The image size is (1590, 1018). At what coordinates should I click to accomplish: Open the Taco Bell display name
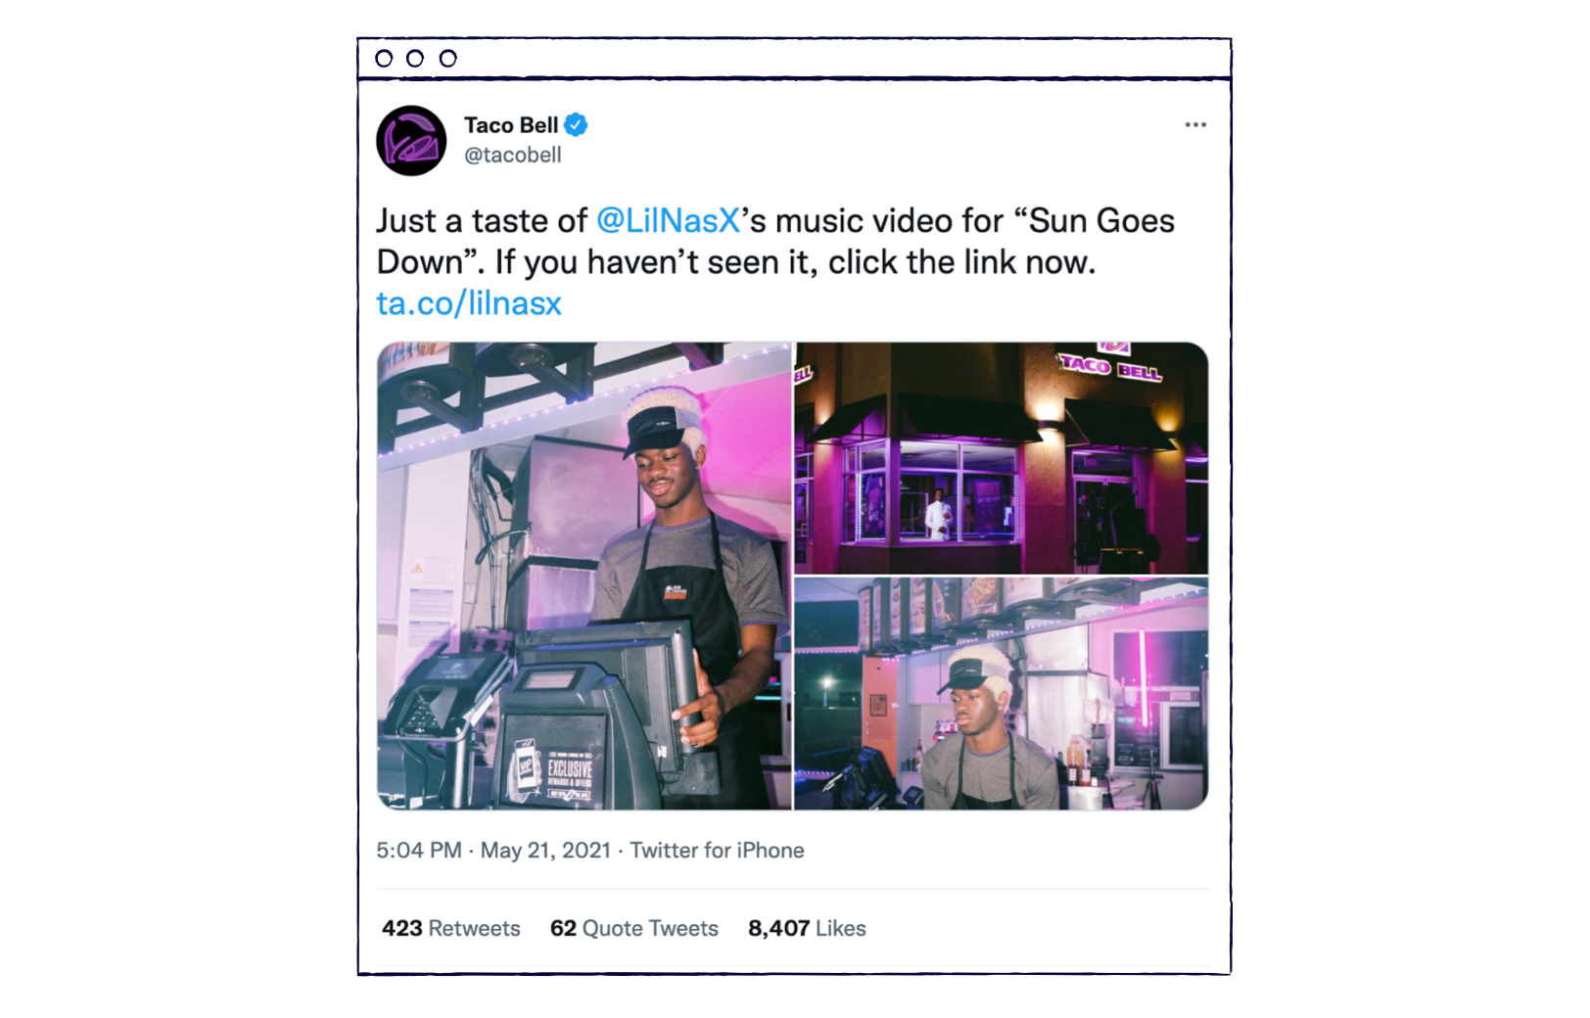tap(511, 125)
